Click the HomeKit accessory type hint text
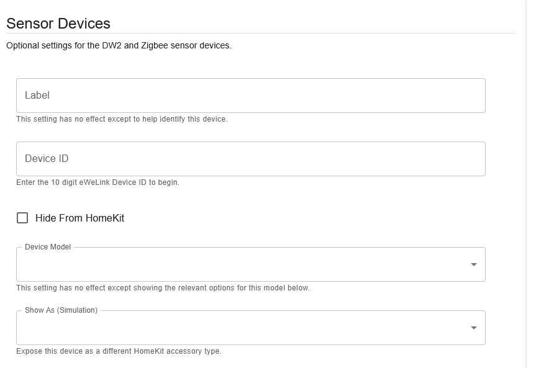Image resolution: width=536 pixels, height=368 pixels. [x=119, y=351]
